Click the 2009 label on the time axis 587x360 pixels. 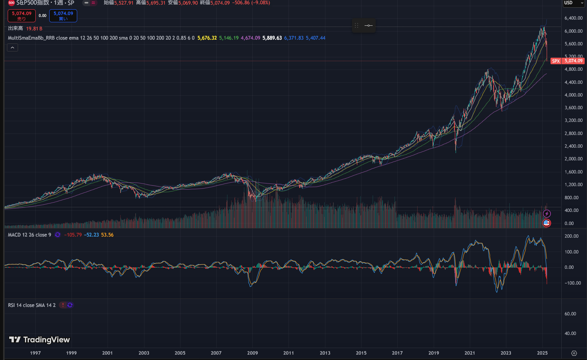252,353
